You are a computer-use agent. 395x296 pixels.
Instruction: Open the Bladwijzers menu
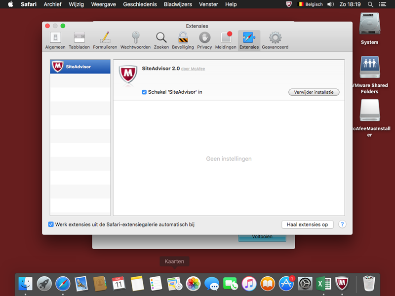(178, 4)
